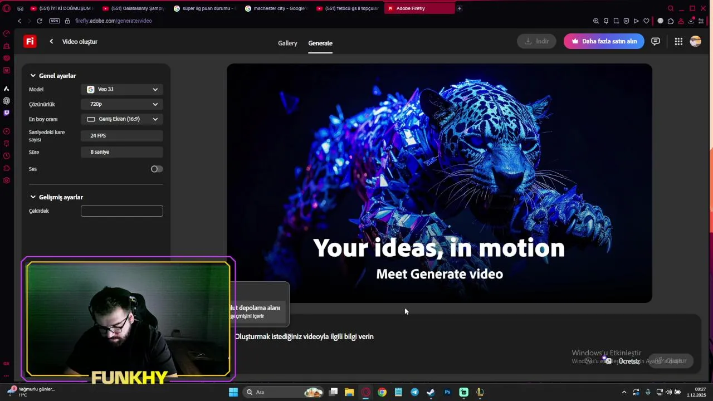Open the Opera zoom magnifier icon
Viewport: 713px width, 401px height.
coord(596,21)
